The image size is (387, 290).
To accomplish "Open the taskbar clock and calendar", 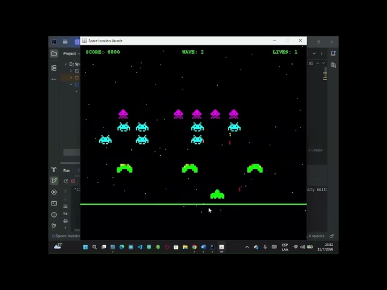I will click(325, 247).
